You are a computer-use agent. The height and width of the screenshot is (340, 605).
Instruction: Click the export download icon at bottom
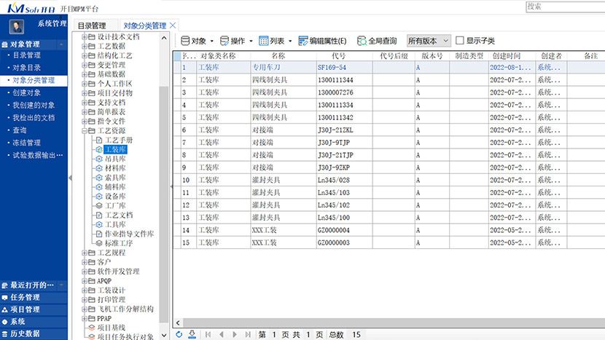(x=192, y=334)
